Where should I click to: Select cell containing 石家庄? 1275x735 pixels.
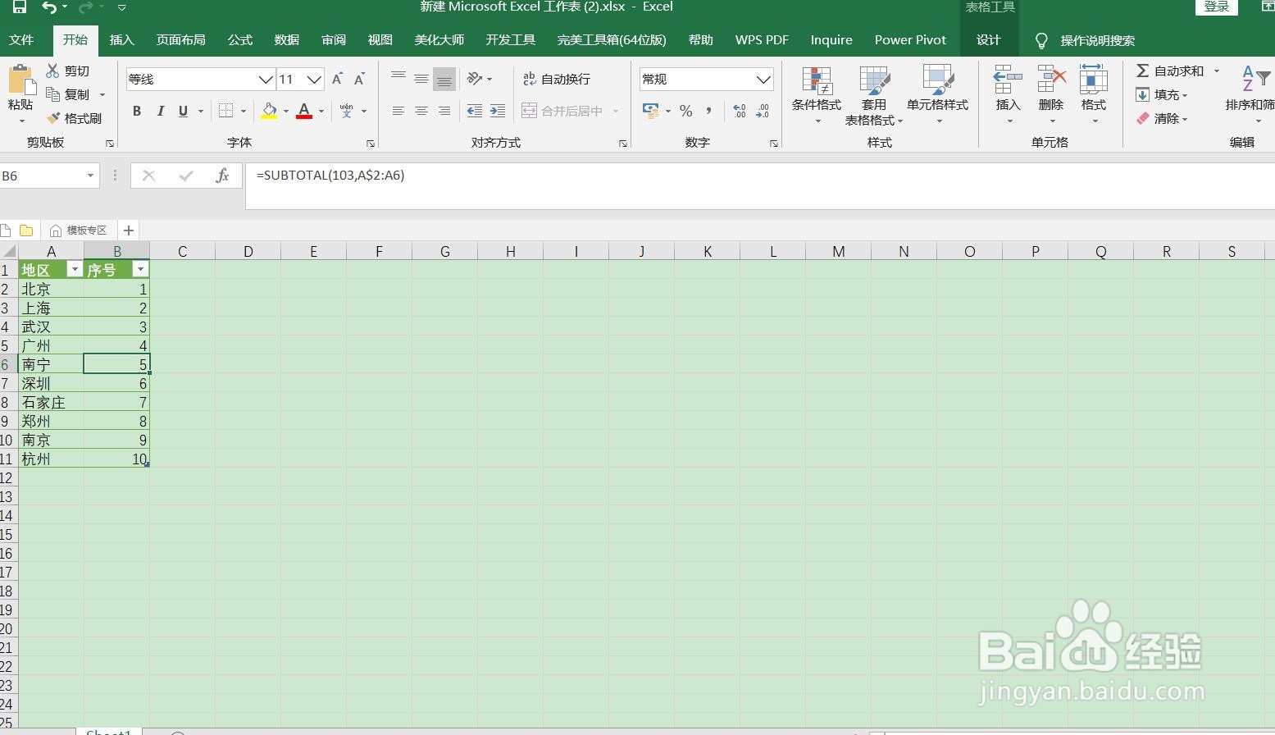51,402
